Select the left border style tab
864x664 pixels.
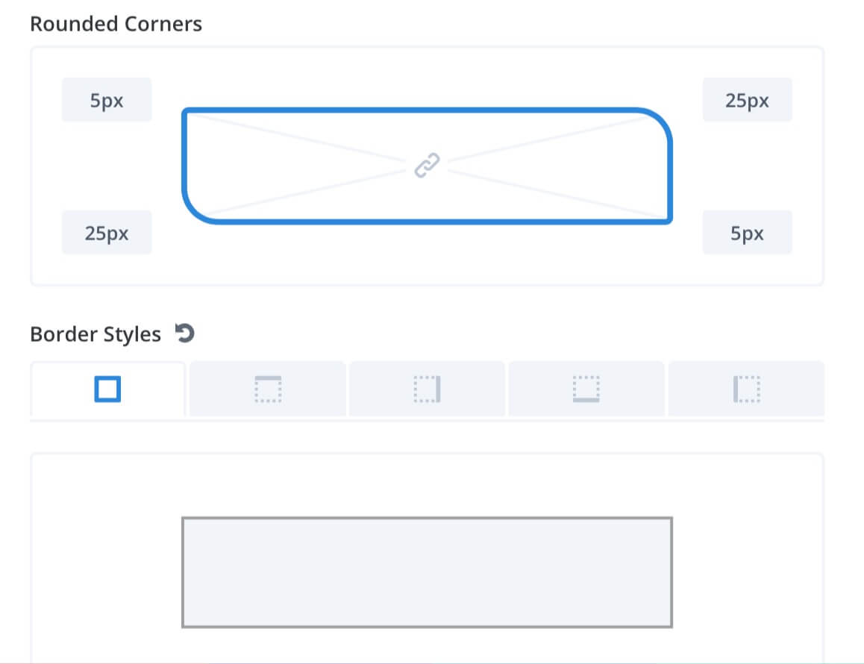click(746, 389)
